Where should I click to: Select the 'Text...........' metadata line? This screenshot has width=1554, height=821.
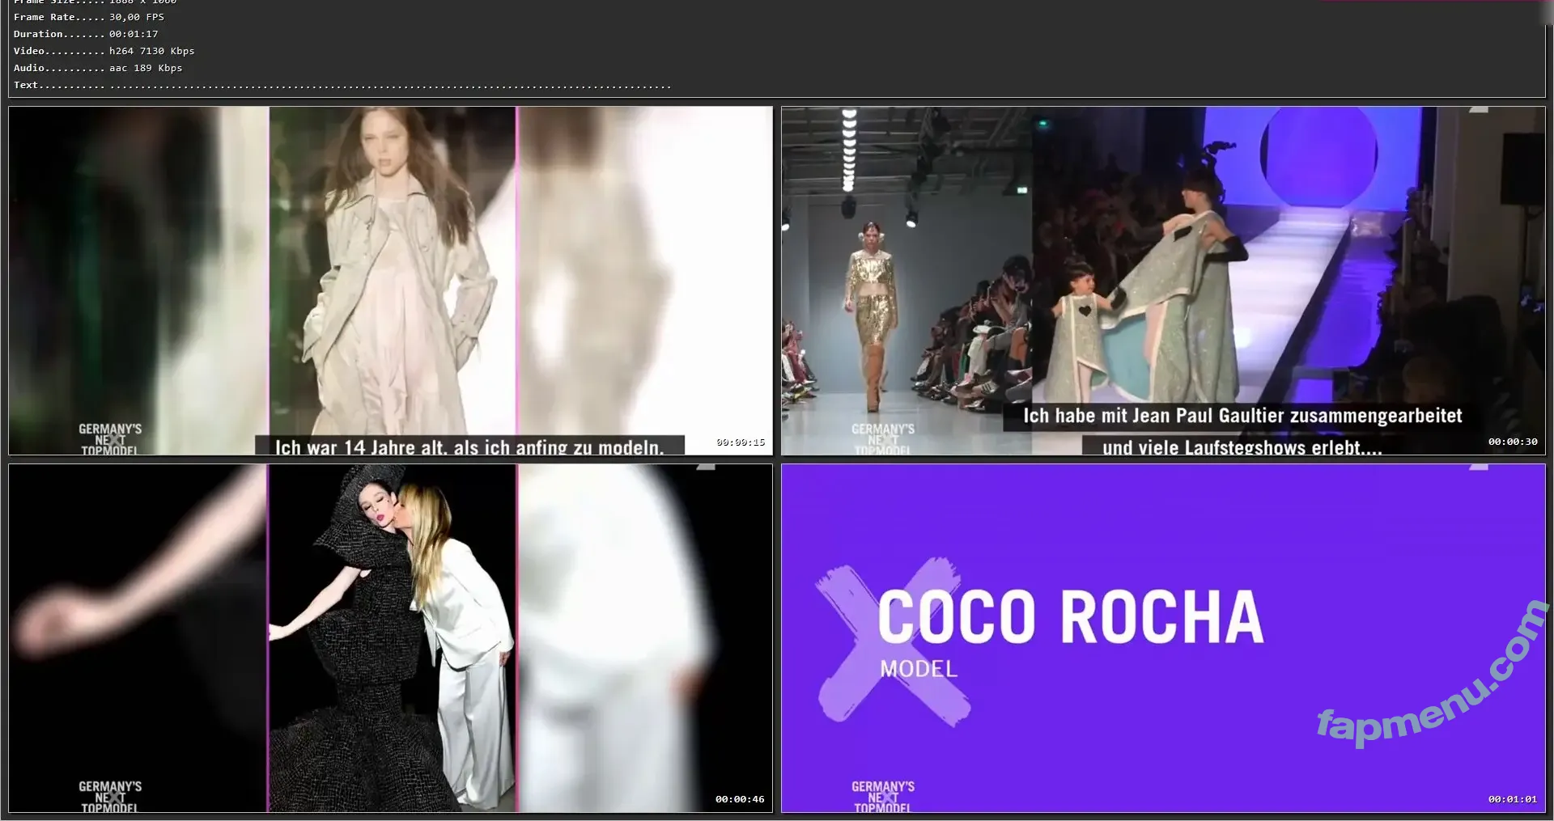[342, 85]
